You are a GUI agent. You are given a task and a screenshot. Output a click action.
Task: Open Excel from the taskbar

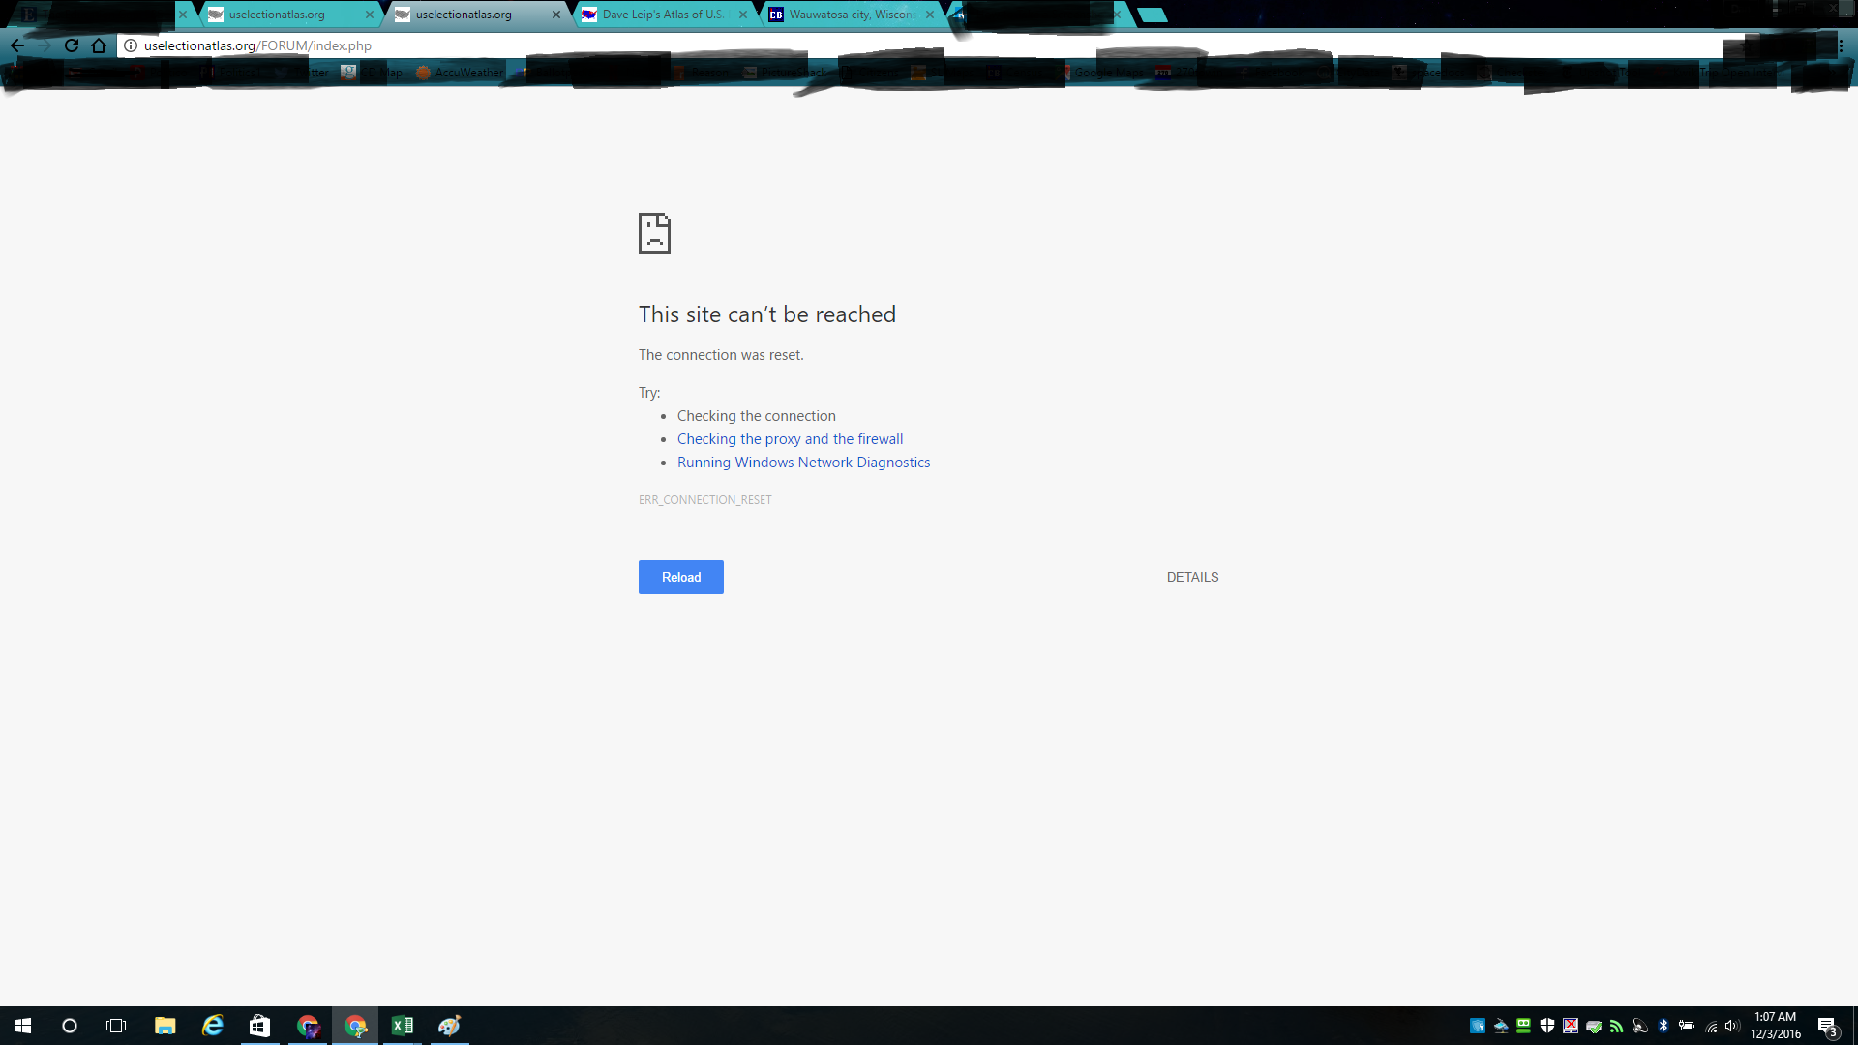point(403,1026)
